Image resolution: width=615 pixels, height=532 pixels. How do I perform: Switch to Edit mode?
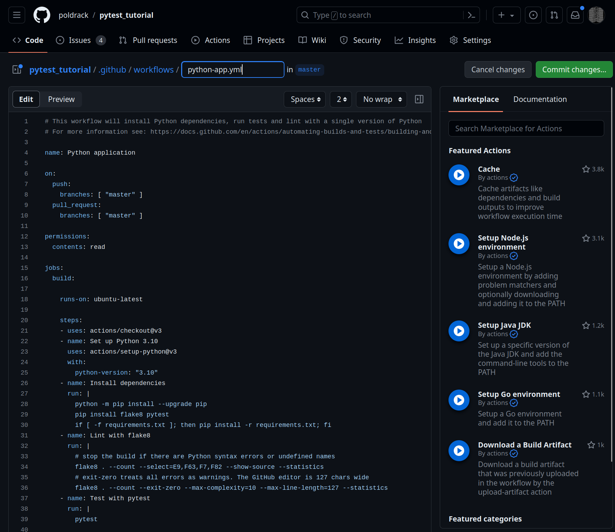click(26, 99)
